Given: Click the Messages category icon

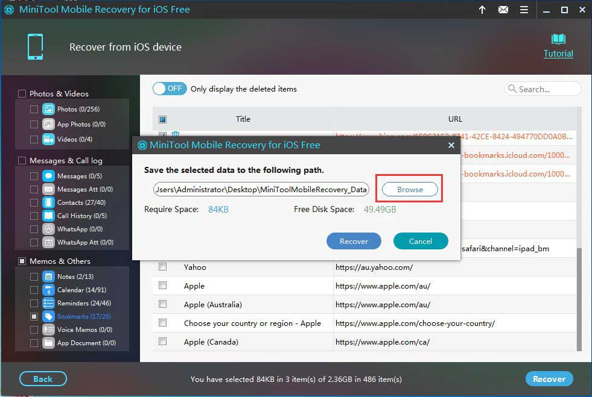Looking at the screenshot, I should click(48, 176).
